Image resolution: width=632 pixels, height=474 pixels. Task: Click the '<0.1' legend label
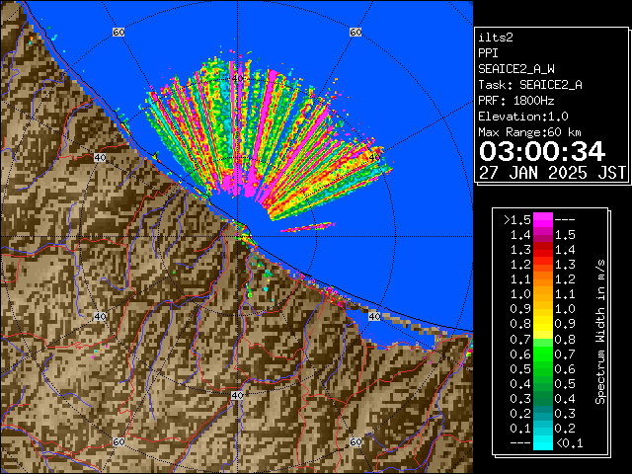[x=570, y=443]
